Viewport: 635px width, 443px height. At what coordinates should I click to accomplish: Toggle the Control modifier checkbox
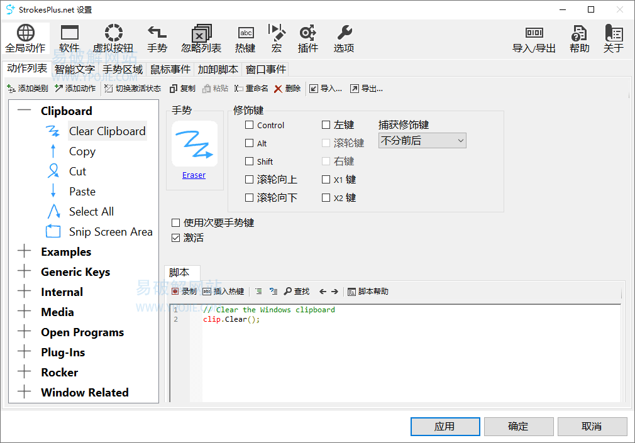click(249, 124)
